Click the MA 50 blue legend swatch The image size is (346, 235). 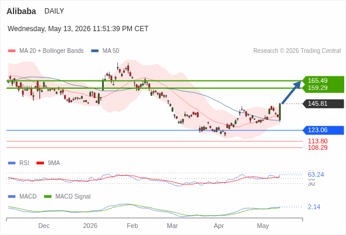pos(95,51)
